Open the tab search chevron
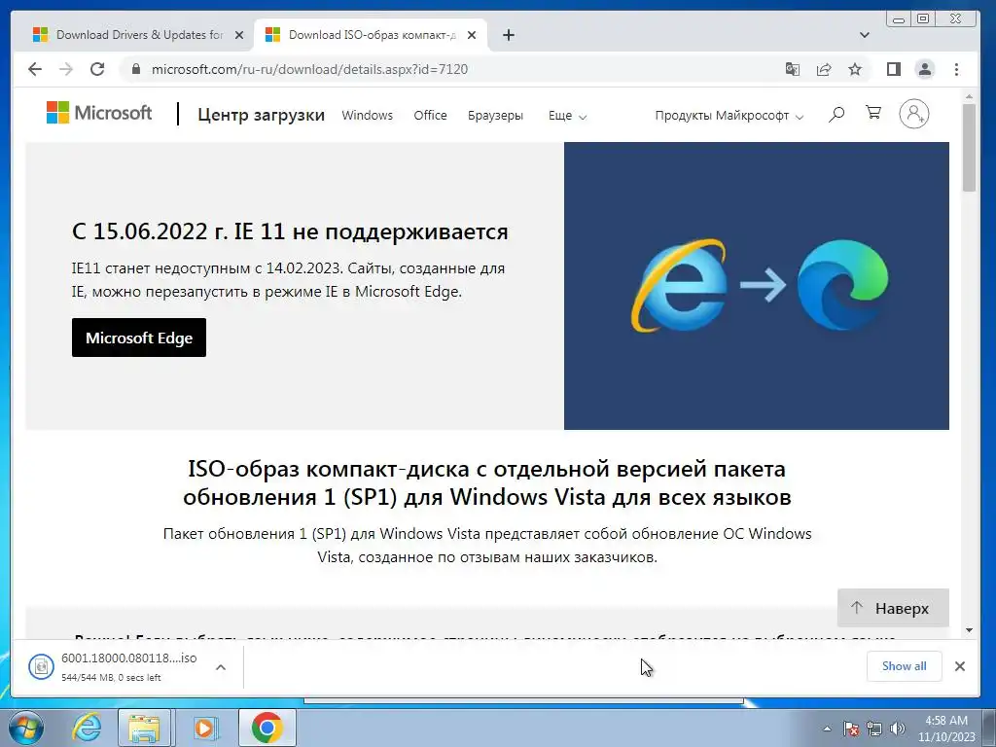Viewport: 996px width, 747px height. (x=865, y=35)
